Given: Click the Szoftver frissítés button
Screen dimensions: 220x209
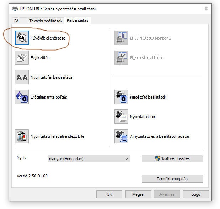Looking at the screenshot, I should point(172,158).
